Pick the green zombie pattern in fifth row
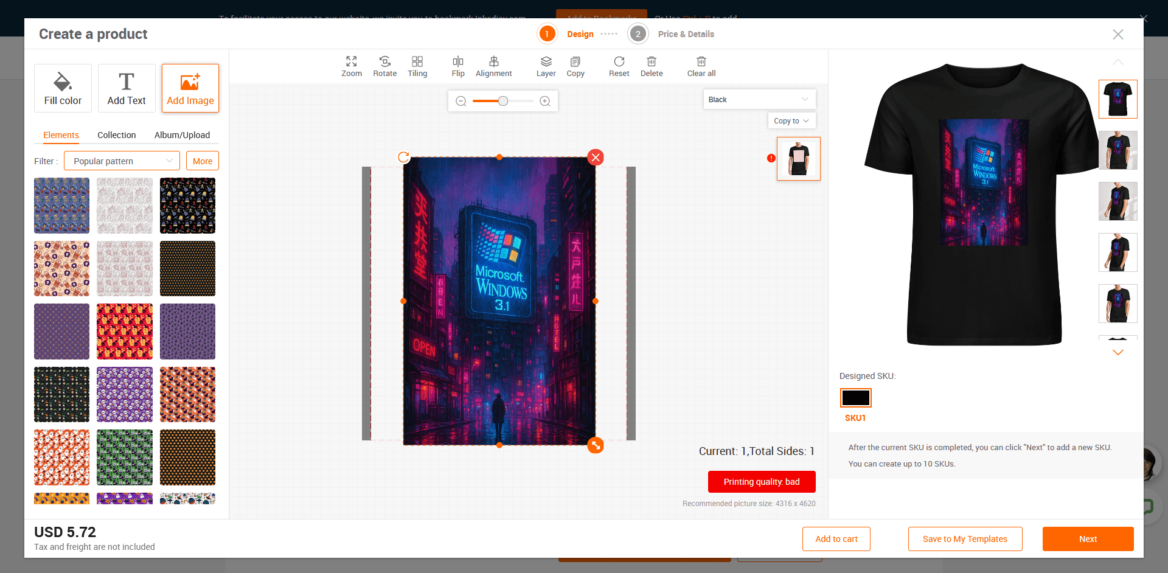The height and width of the screenshot is (573, 1168). (x=125, y=457)
